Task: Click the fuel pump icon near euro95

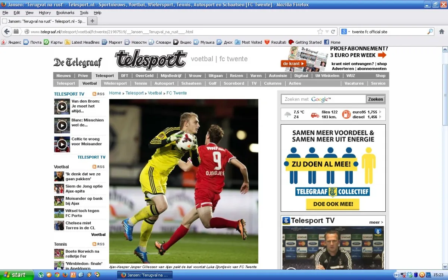Action: tap(346, 114)
